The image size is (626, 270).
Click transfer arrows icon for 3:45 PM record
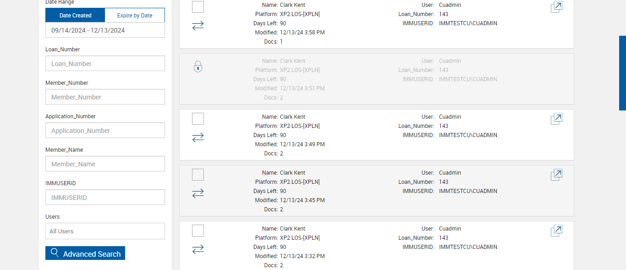[x=198, y=193]
